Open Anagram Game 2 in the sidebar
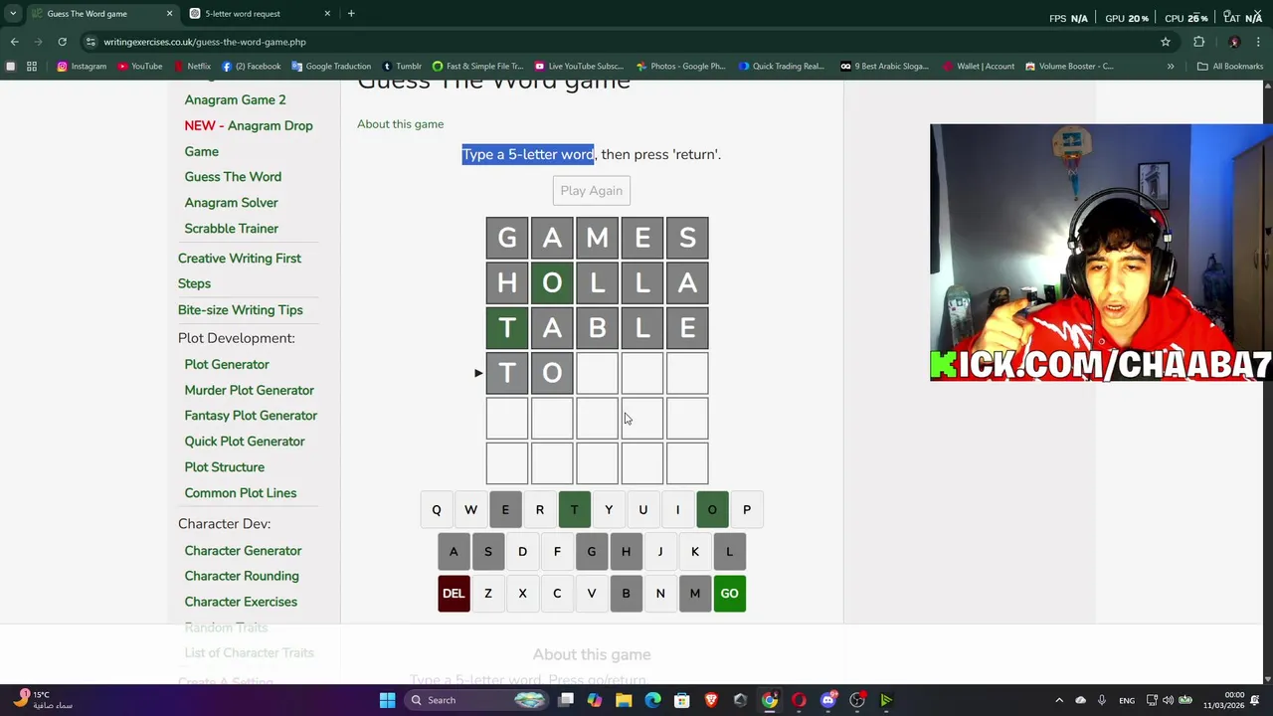 pyautogui.click(x=235, y=99)
